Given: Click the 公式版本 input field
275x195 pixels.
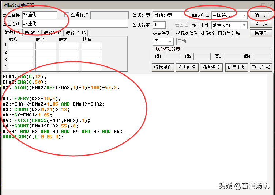Looking at the screenshot, I should click(159, 25).
